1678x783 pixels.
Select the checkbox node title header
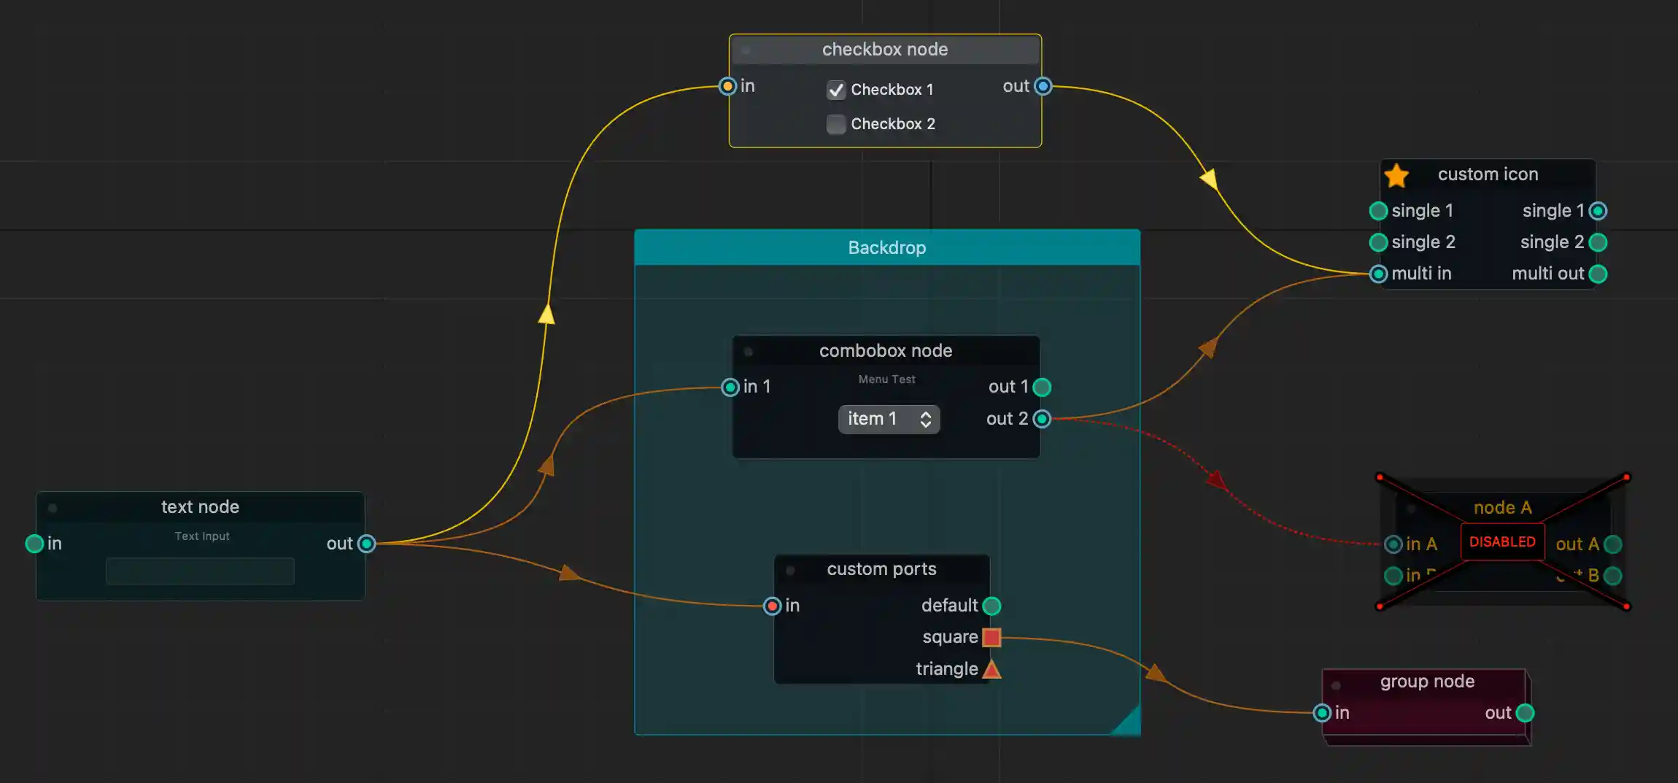click(x=885, y=50)
